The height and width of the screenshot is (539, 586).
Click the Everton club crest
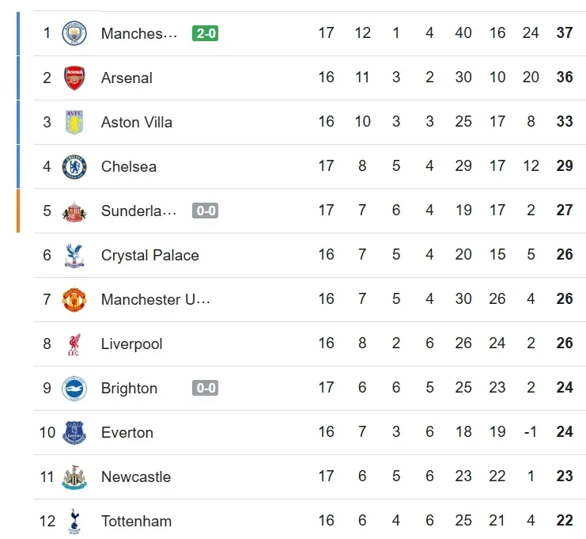74,432
